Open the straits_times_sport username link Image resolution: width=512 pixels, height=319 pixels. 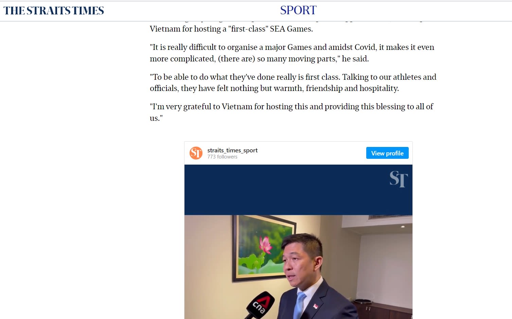(x=232, y=150)
